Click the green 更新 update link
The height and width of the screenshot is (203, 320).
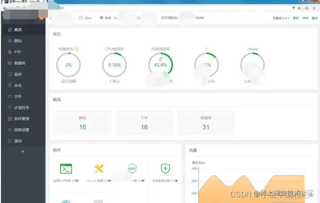296,18
